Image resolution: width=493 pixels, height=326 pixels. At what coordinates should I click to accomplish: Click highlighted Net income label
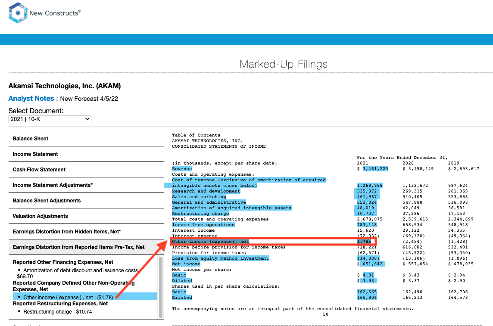(x=186, y=264)
